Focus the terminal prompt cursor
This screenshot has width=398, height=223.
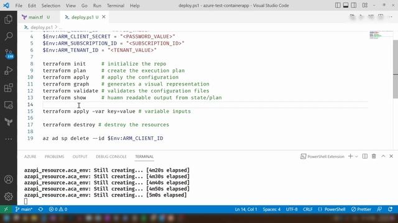[25, 201]
